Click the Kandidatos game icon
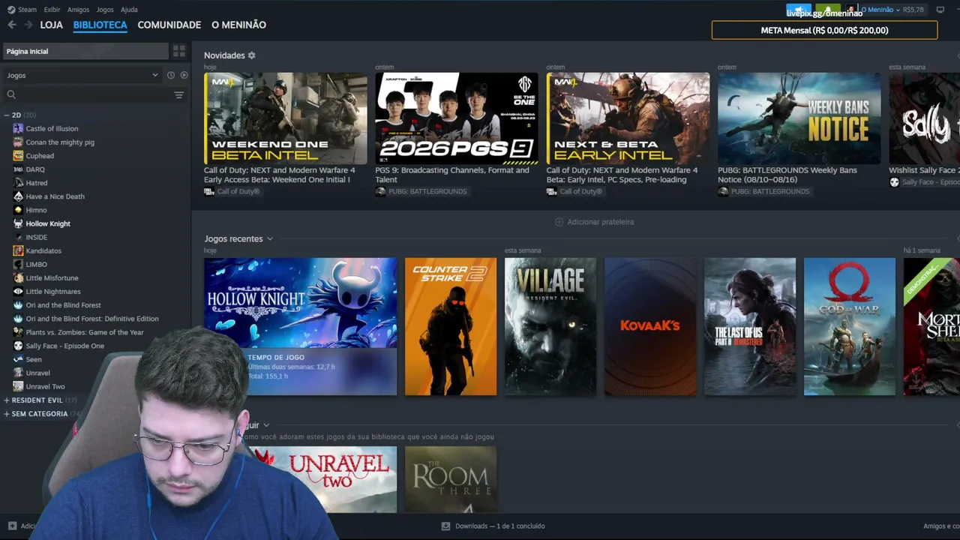This screenshot has height=540, width=960. click(18, 250)
